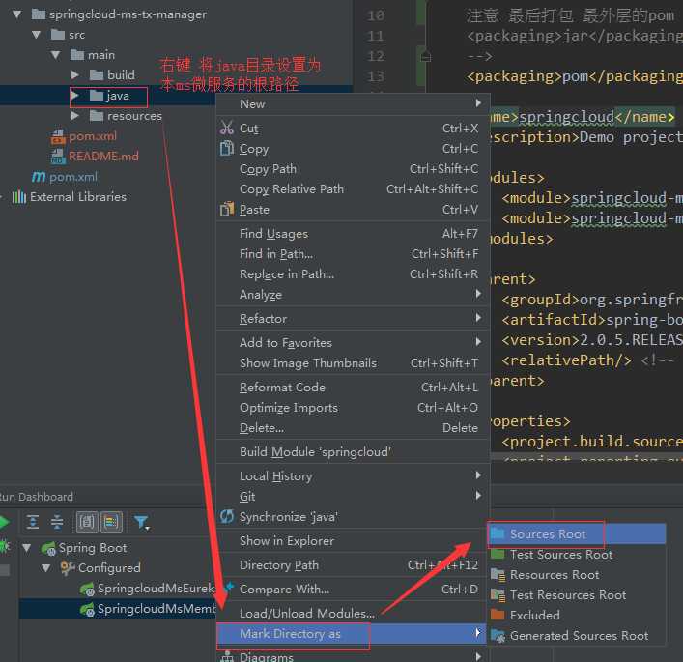
Task: Click the Copy icon in context menu
Action: pyautogui.click(x=226, y=148)
